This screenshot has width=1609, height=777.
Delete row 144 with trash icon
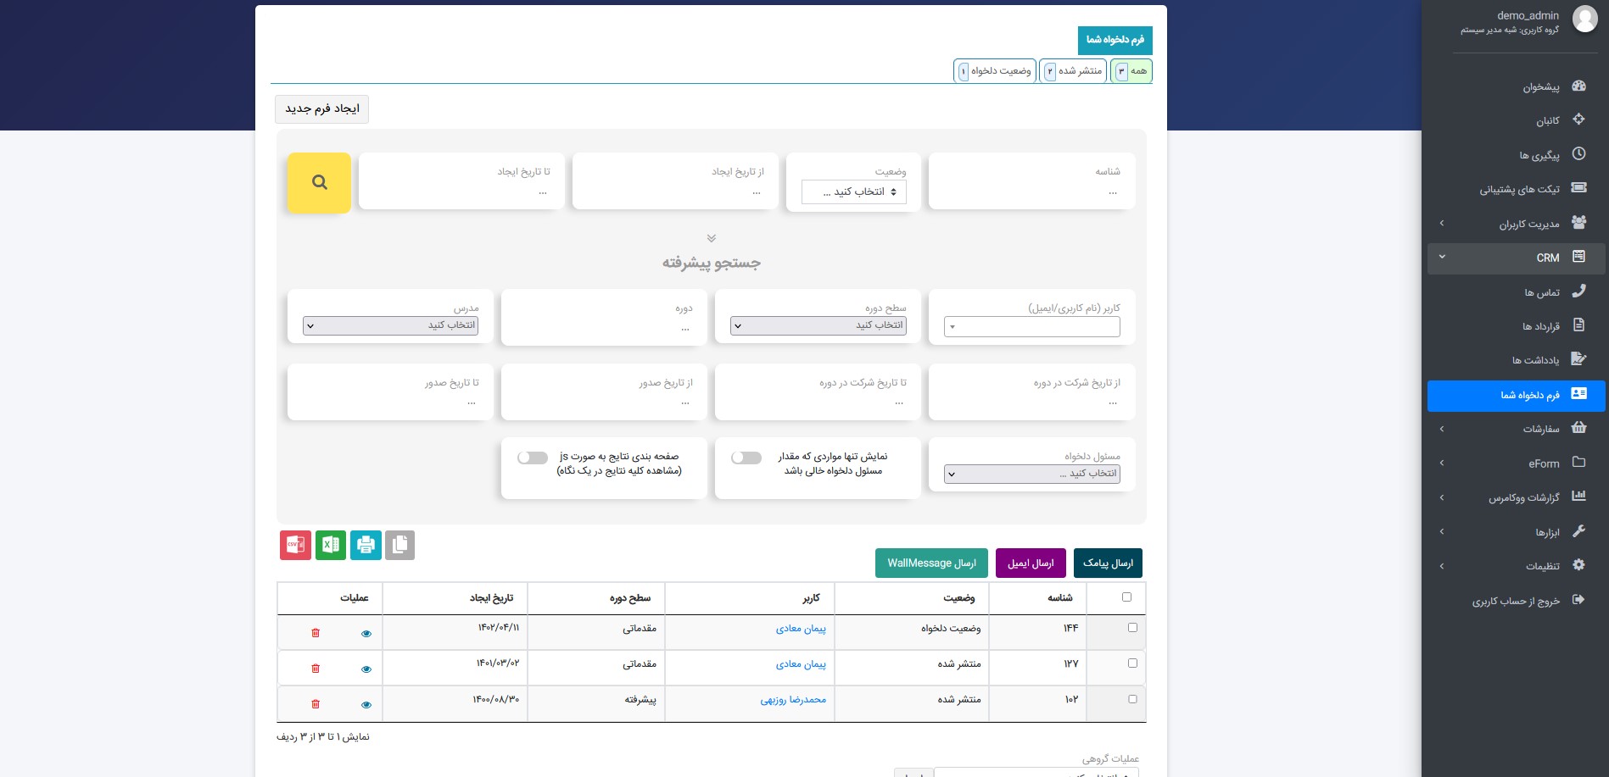(316, 633)
